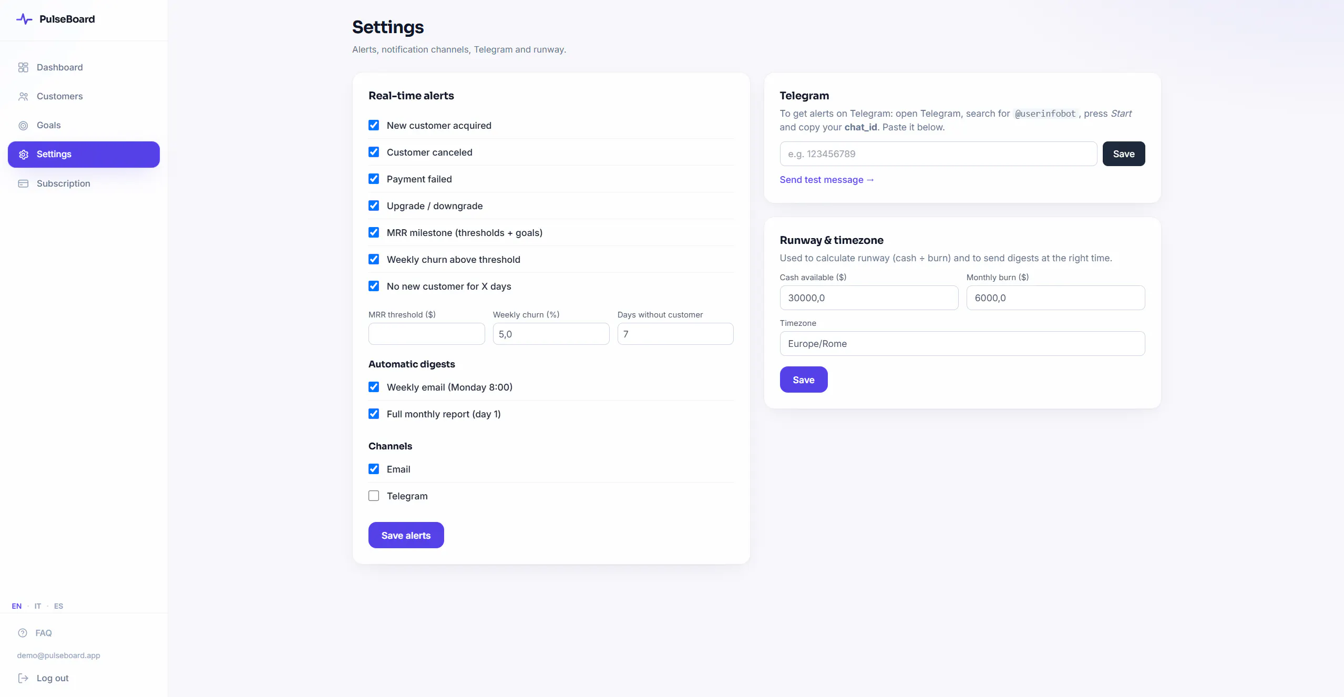Save the Telegram chat_id

coord(1124,154)
